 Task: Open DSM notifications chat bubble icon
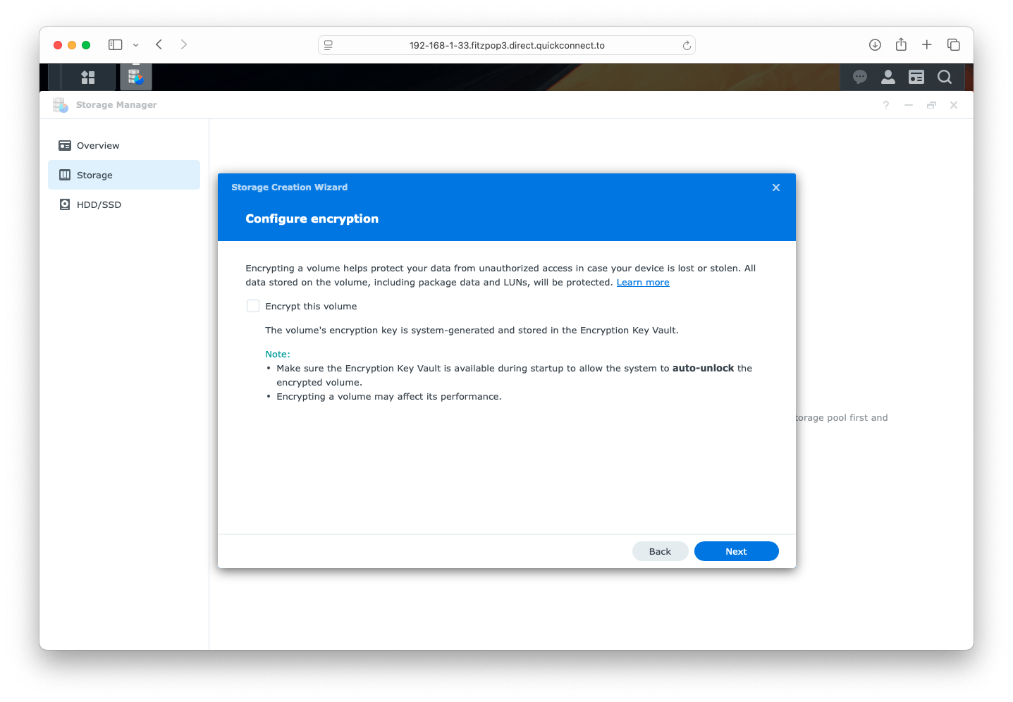pos(859,77)
